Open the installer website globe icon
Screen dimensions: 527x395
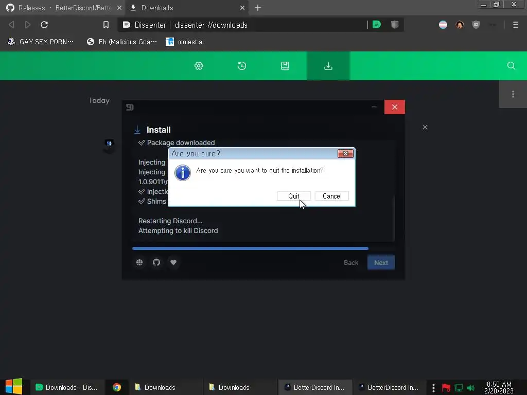point(139,262)
